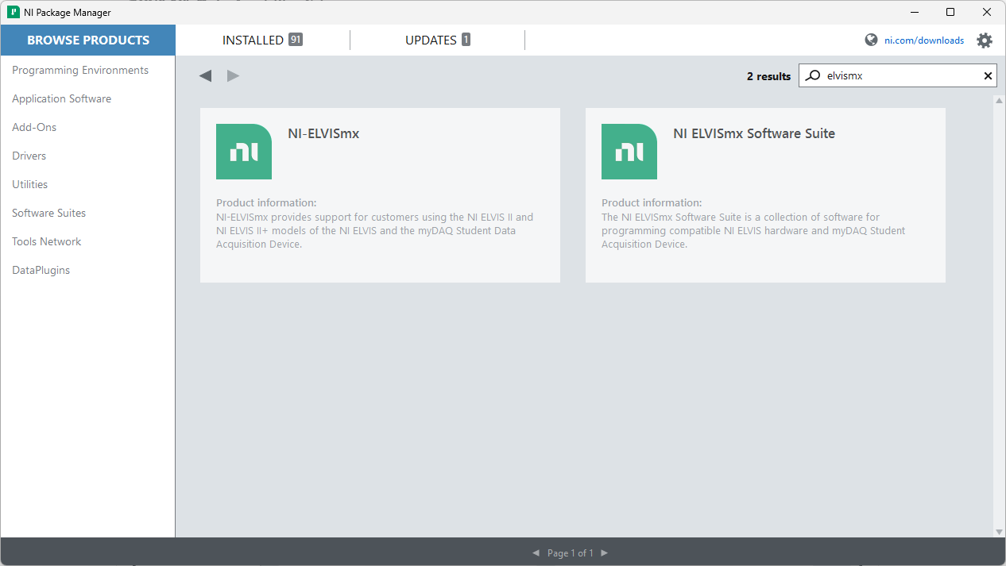Clear the search with the X icon
Image resolution: width=1006 pixels, height=566 pixels.
click(988, 76)
